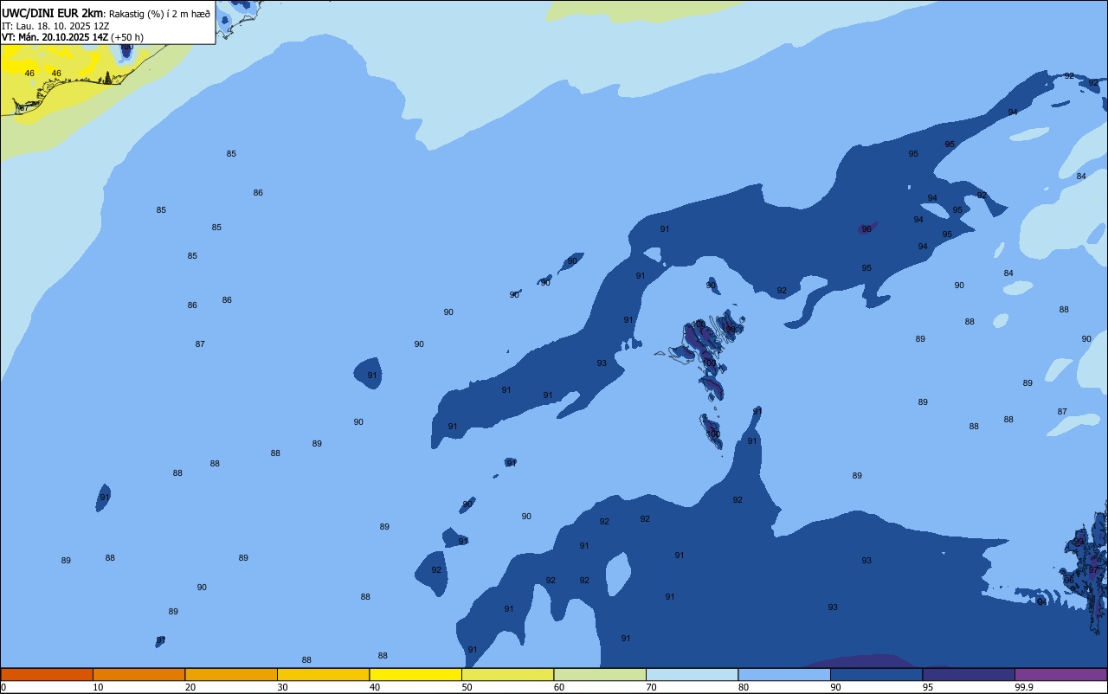The width and height of the screenshot is (1108, 694).
Task: Click the legend tick label '99.9'
Action: [1024, 687]
